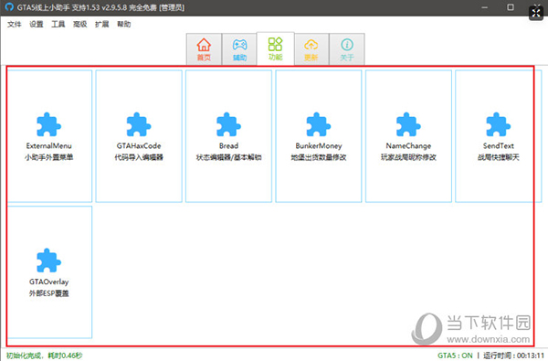Maximize the GTA5 helper window
The width and height of the screenshot is (548, 361).
click(x=511, y=7)
